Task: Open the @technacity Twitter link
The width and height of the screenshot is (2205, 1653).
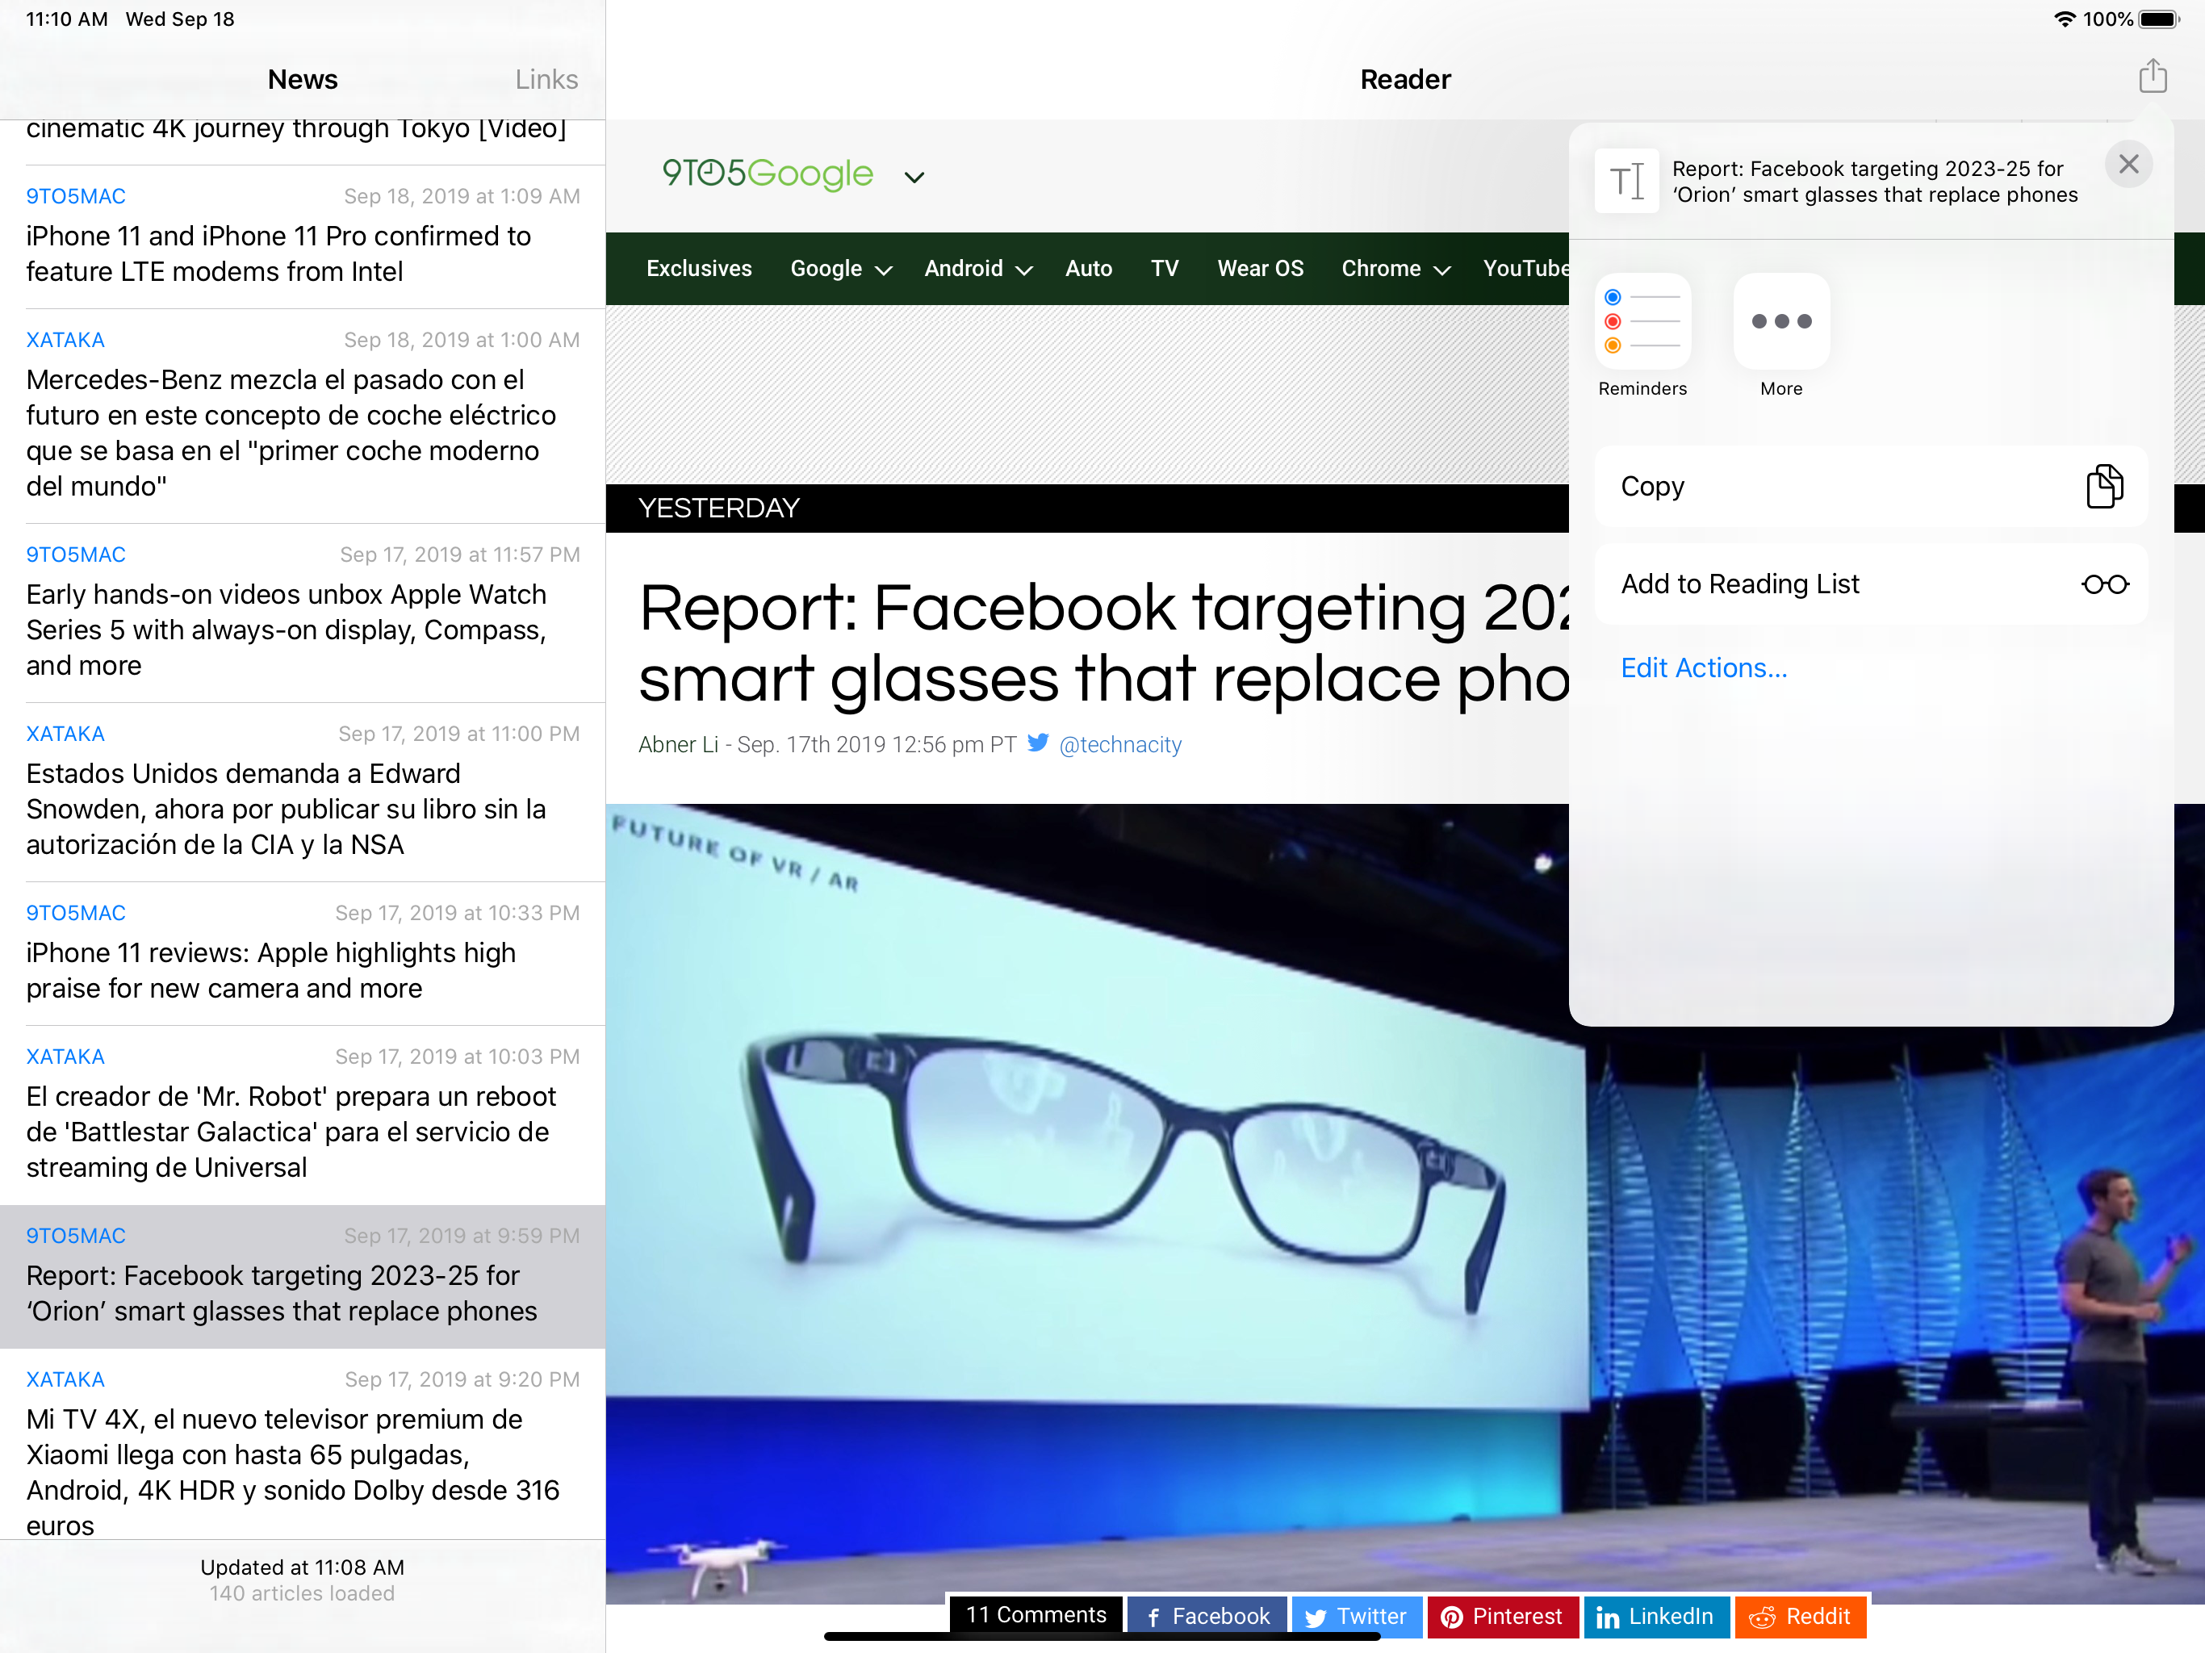Action: click(x=1119, y=745)
